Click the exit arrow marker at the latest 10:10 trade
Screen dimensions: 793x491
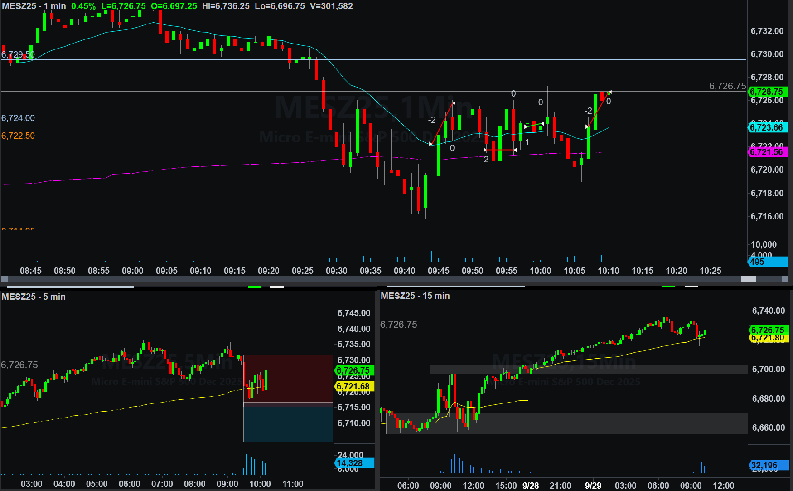click(x=610, y=92)
